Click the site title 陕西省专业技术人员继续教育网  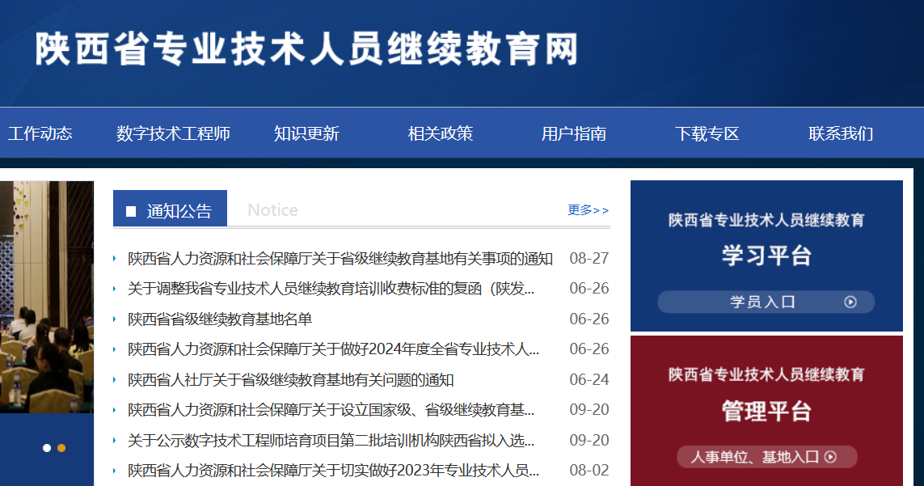pos(306,49)
